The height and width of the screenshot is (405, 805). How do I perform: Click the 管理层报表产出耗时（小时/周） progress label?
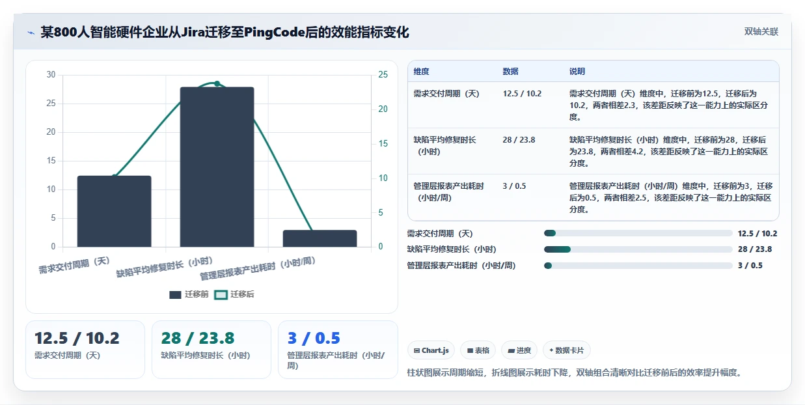461,266
